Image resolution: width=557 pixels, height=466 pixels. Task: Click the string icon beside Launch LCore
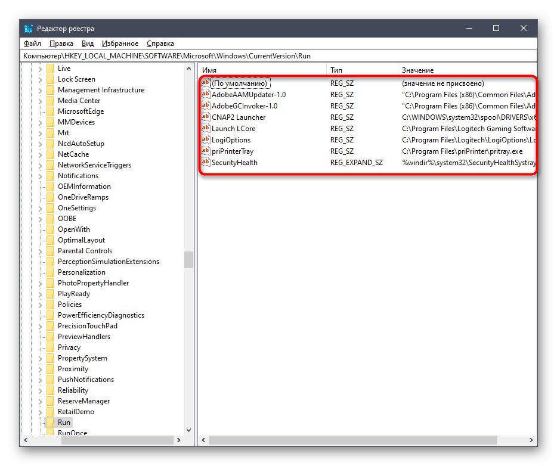pos(205,128)
